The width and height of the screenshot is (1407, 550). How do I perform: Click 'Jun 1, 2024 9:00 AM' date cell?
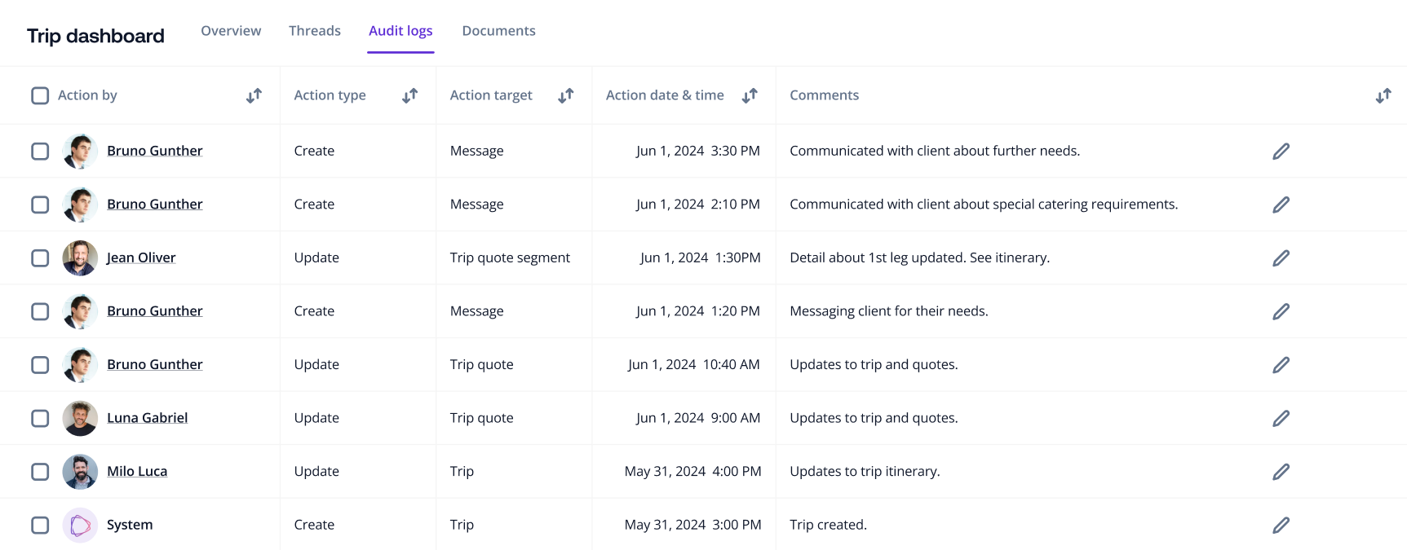coord(698,418)
